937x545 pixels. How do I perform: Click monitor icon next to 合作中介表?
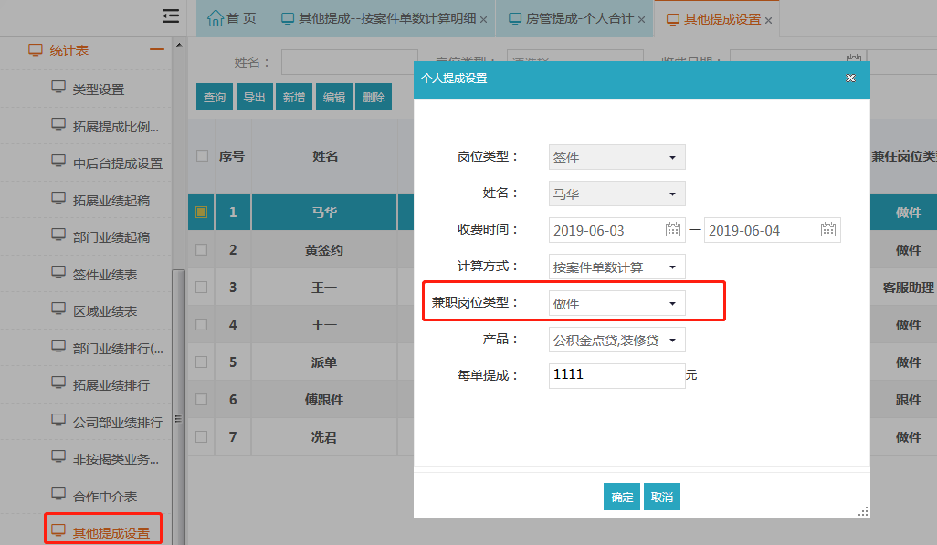tap(58, 494)
